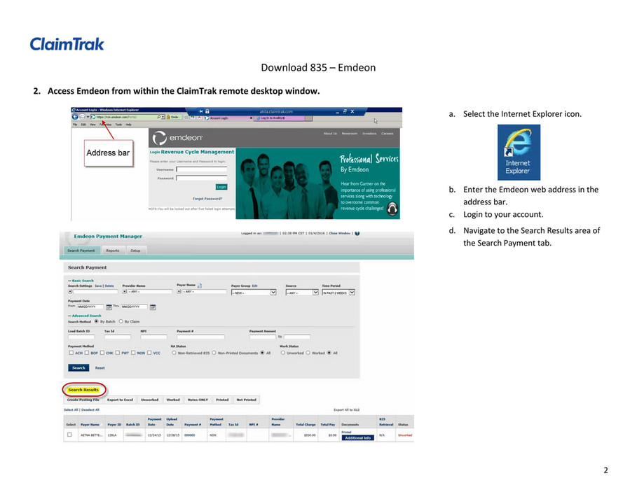Image resolution: width=637 pixels, height=492 pixels.
Task: Click the remote desktop pin icon
Action: pos(200,111)
